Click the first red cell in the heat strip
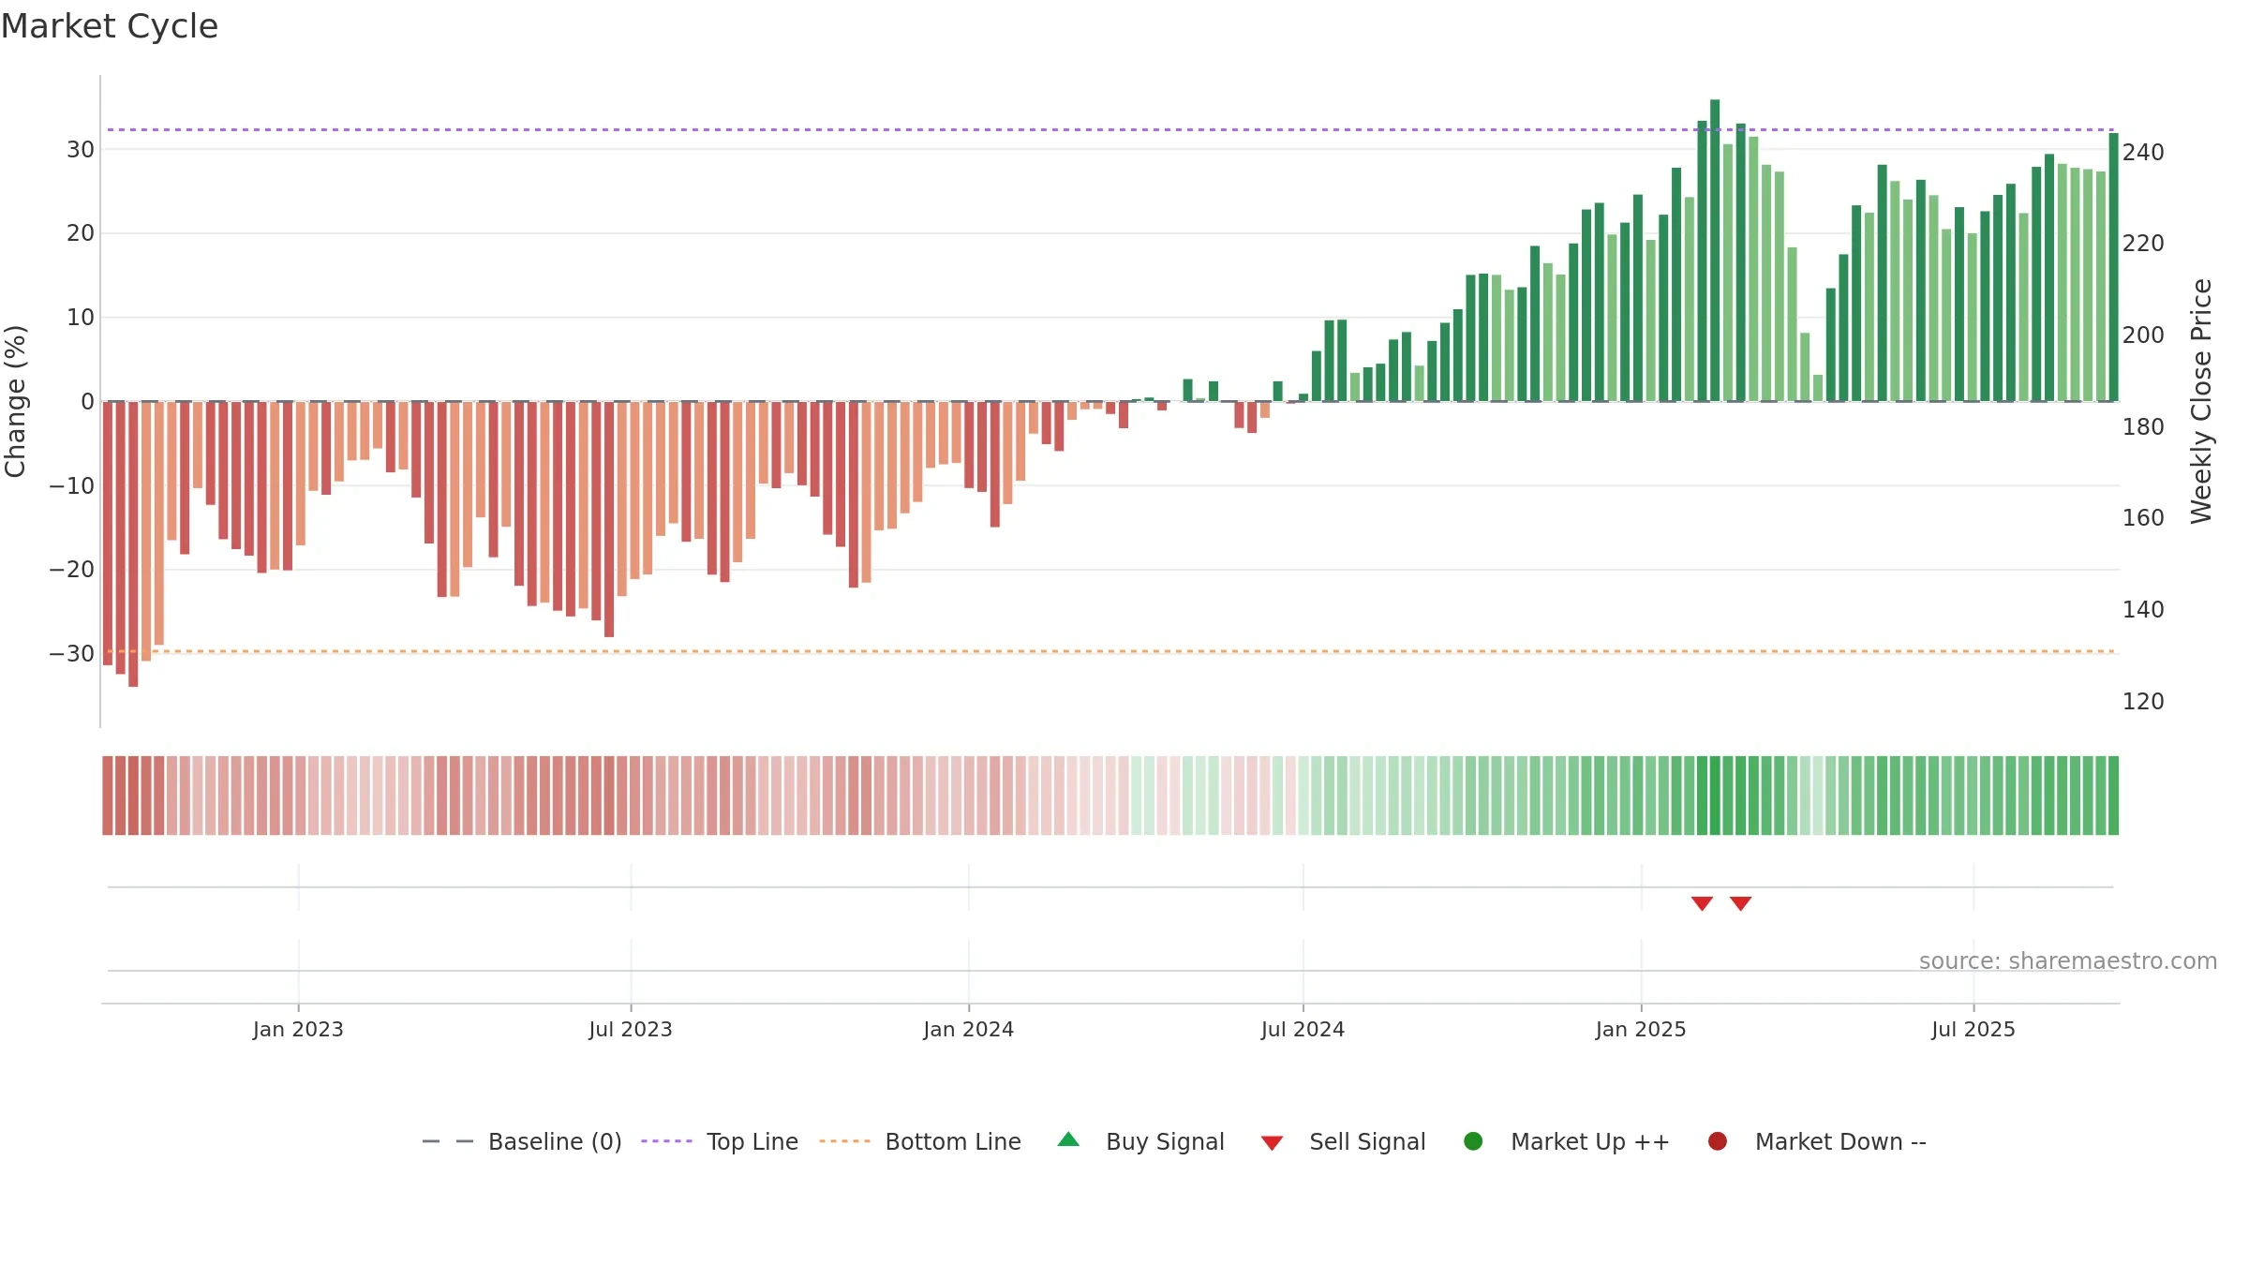The image size is (2249, 1265). click(x=108, y=796)
